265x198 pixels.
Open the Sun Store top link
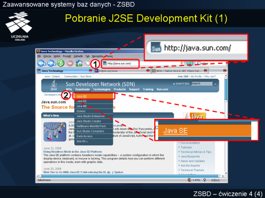point(86,77)
